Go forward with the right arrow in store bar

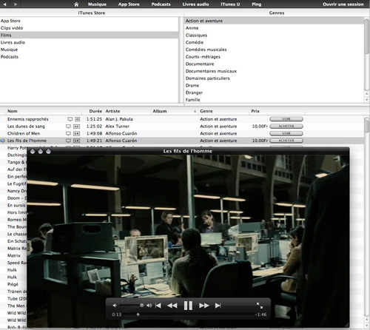[x=16, y=4]
